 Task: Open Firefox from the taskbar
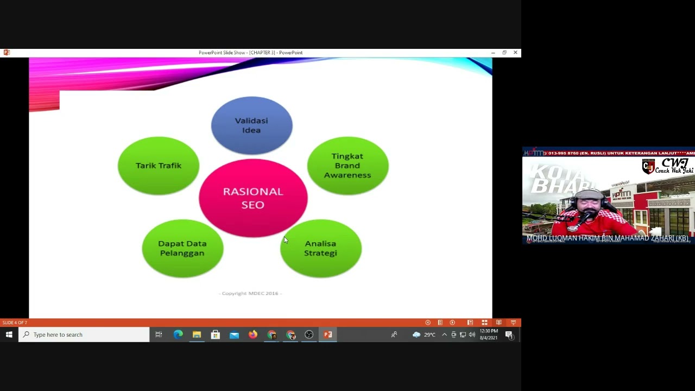pyautogui.click(x=253, y=335)
